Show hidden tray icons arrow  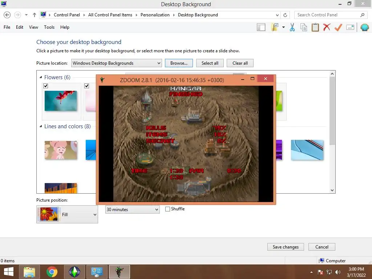click(x=311, y=272)
